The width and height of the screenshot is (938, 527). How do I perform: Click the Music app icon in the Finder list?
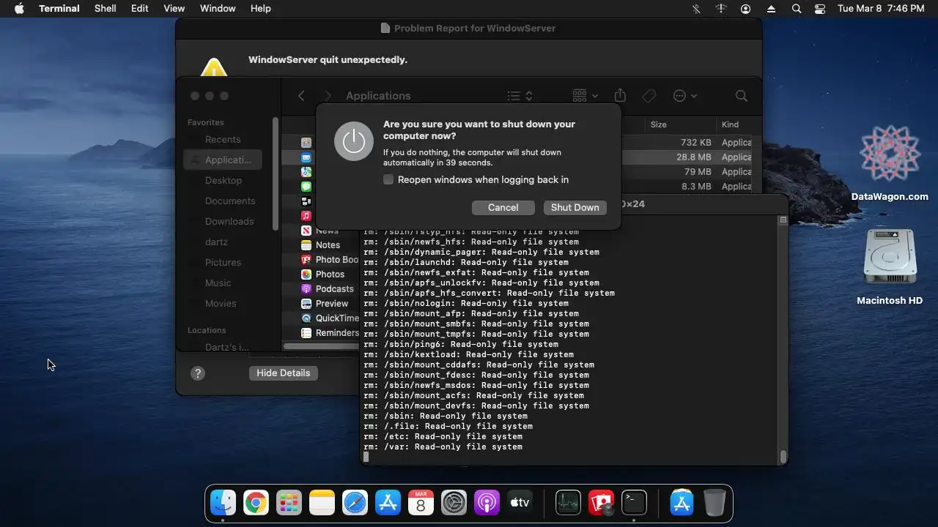tap(306, 216)
